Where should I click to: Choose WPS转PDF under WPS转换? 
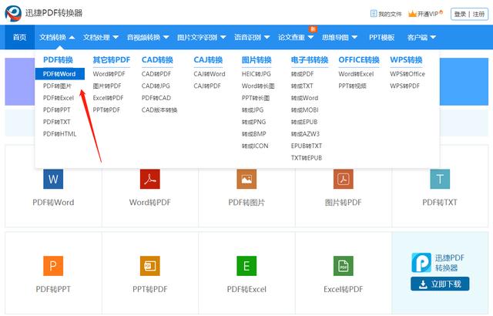pos(404,86)
